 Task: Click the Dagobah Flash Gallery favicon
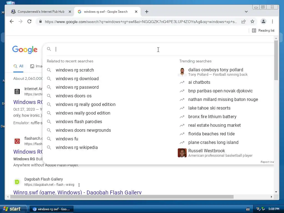point(17,182)
